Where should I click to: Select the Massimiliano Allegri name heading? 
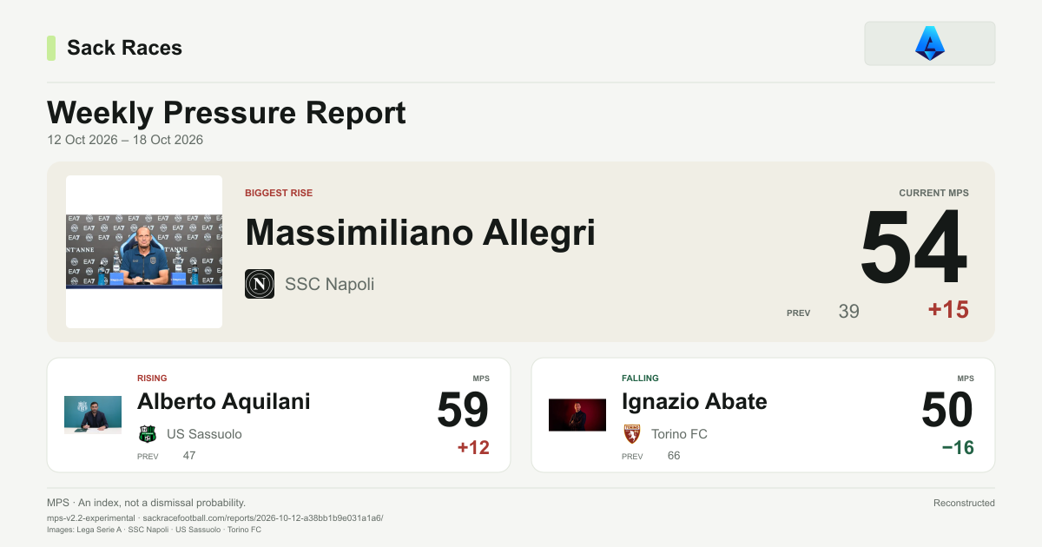(x=420, y=233)
